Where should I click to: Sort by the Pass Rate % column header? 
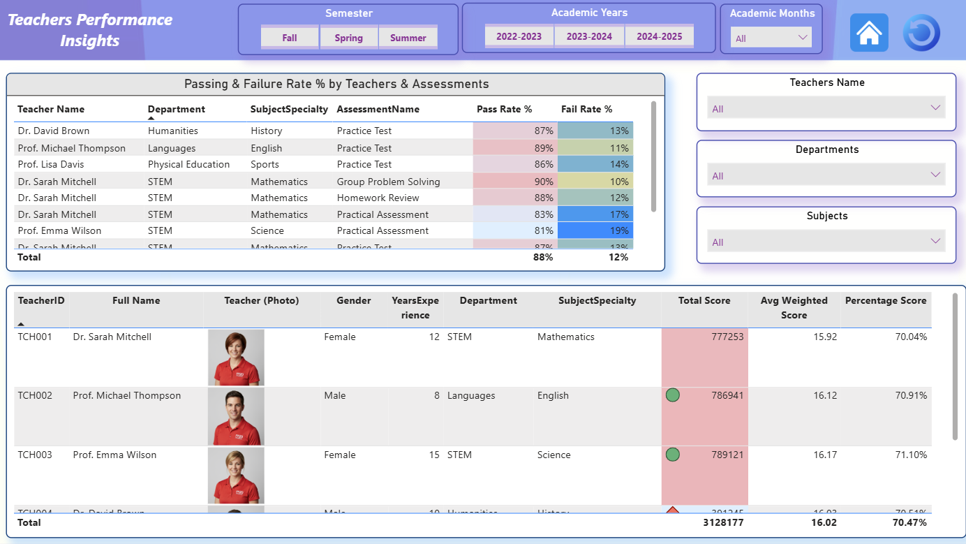pos(504,109)
